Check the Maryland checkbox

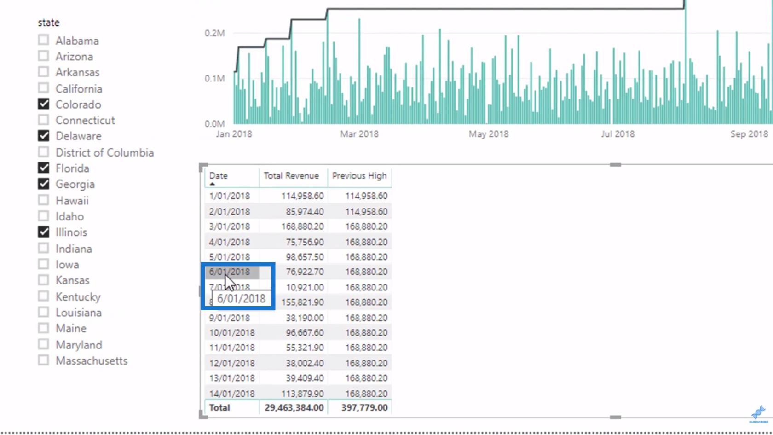pyautogui.click(x=43, y=344)
